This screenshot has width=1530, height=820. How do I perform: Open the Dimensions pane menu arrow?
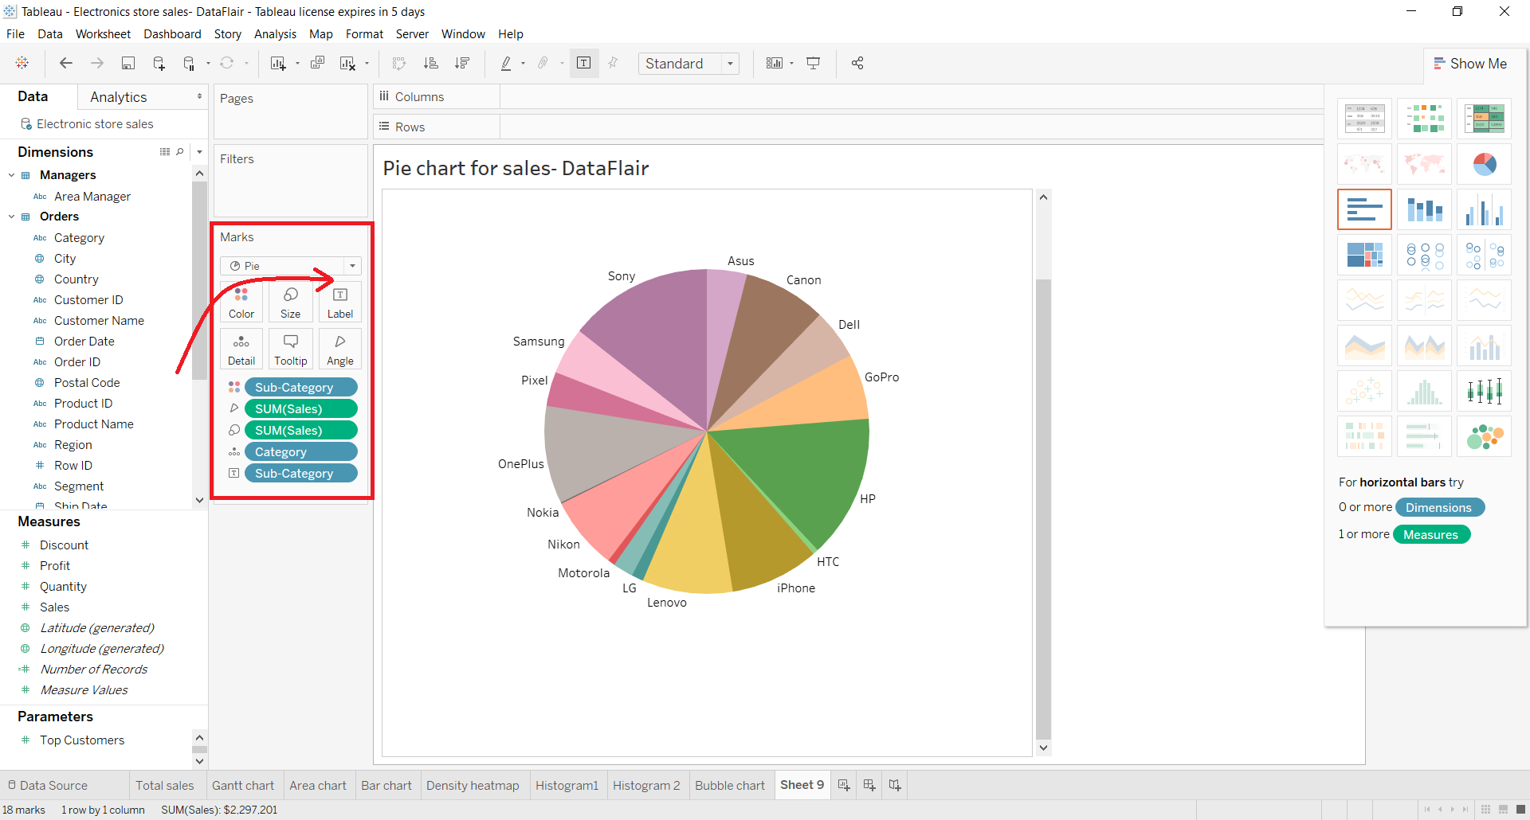point(199,151)
